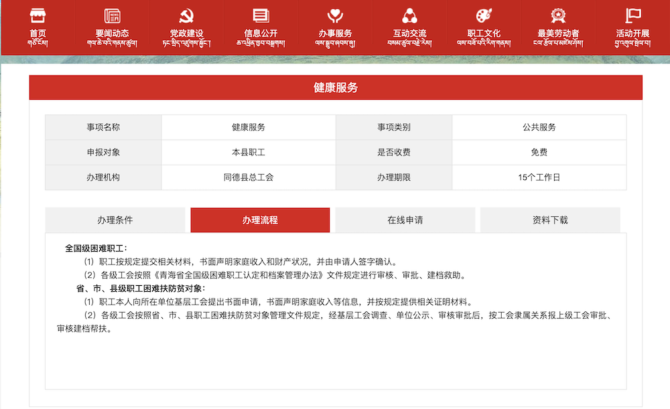Click the 同德县总工会 table cell

coord(249,177)
